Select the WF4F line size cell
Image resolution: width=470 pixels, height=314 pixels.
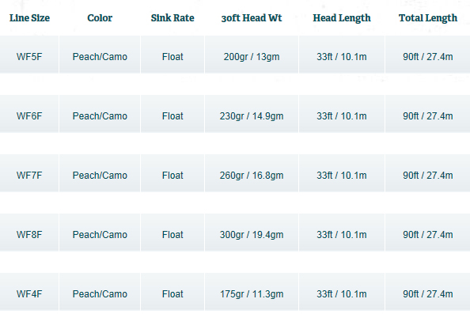coord(29,292)
